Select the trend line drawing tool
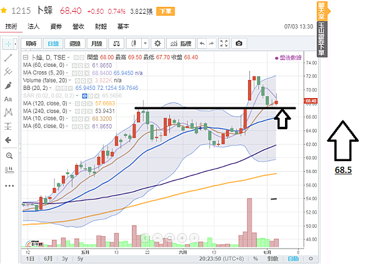Viewport: 375px width, 271px height. [8, 57]
